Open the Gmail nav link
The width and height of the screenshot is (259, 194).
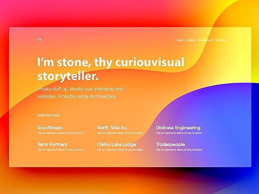pyautogui.click(x=179, y=40)
